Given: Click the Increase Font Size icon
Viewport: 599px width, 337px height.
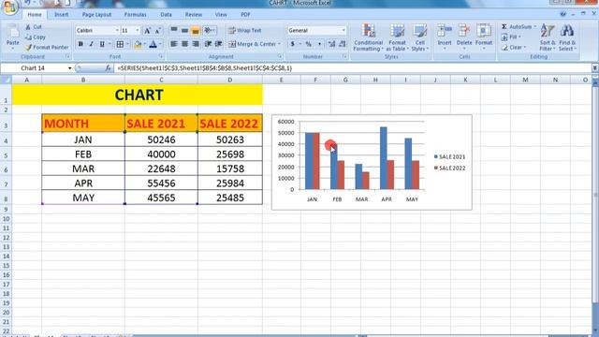Looking at the screenshot, I should tap(147, 31).
